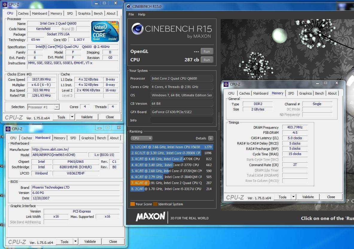
Task: Click Cinebench vertical splitter handle
Action: point(219,121)
